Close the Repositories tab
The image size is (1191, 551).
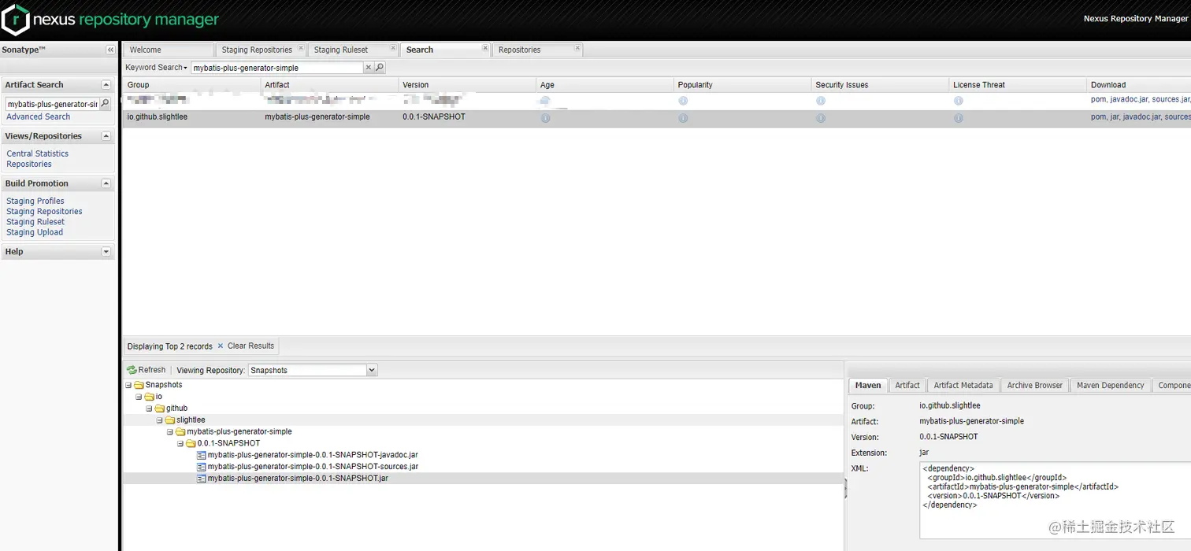(x=577, y=48)
